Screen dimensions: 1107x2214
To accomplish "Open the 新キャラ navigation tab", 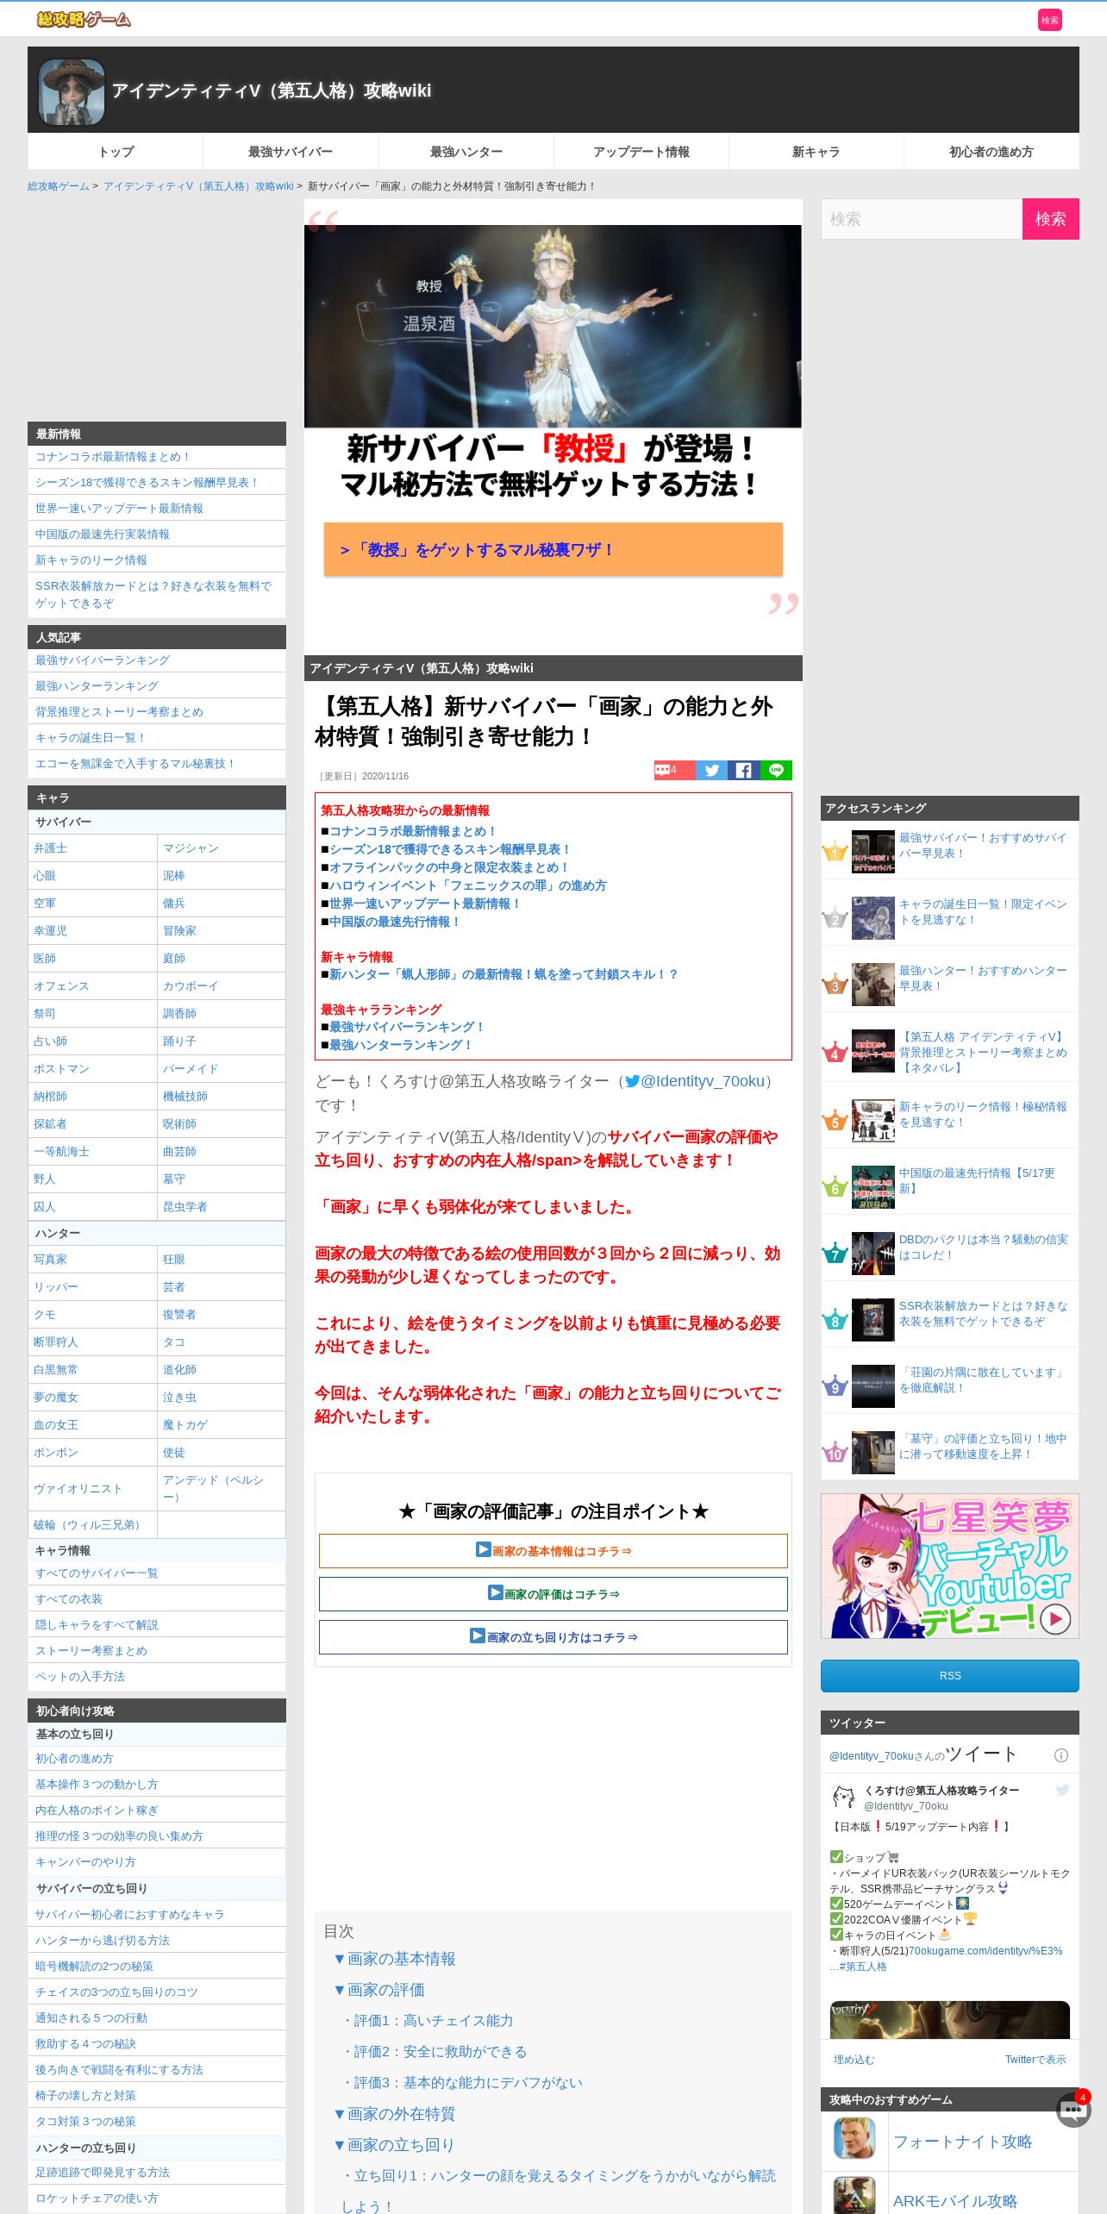I will pyautogui.click(x=816, y=152).
